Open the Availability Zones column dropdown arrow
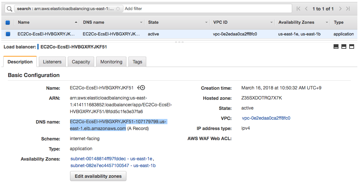This screenshot has height=184, width=359. (327, 22)
